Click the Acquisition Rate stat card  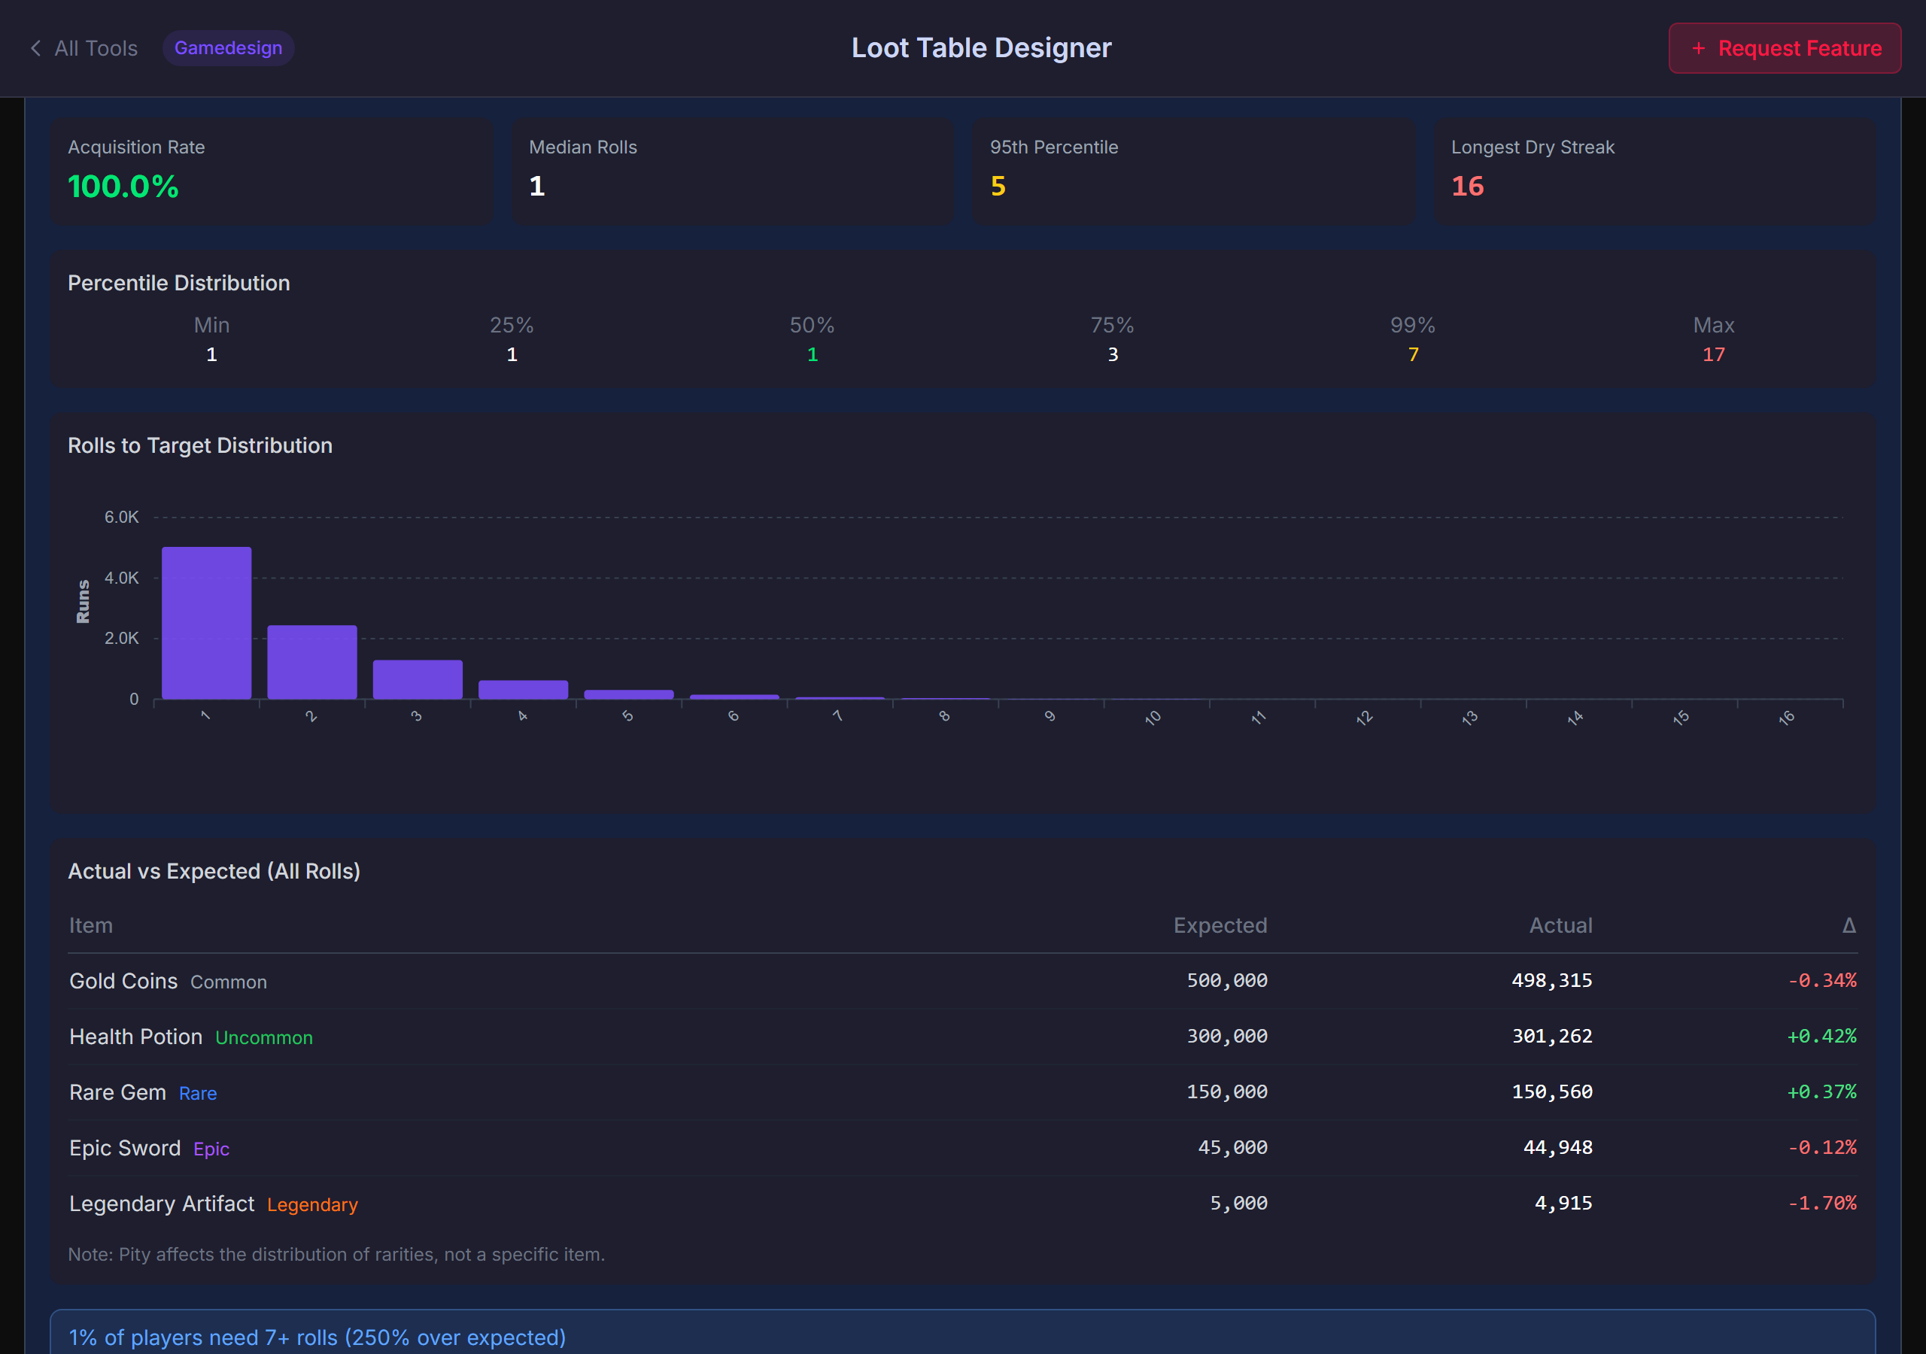[270, 170]
